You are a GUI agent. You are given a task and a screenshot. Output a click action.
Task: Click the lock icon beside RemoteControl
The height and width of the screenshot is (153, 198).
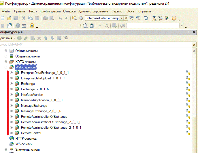188,133
